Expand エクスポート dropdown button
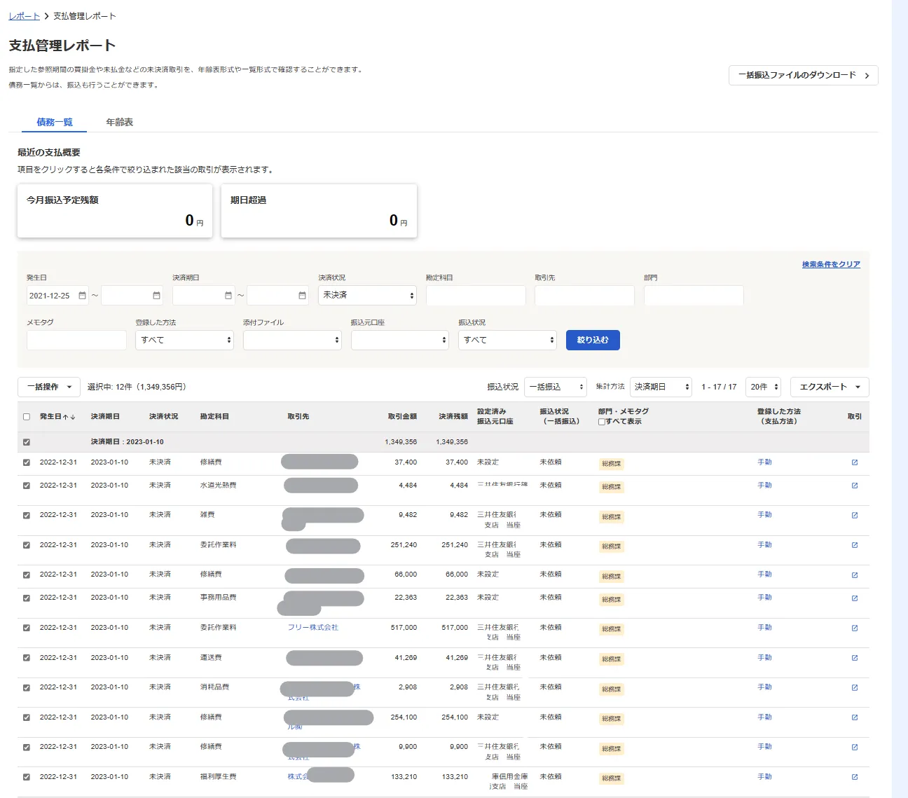The width and height of the screenshot is (908, 798). coord(830,387)
